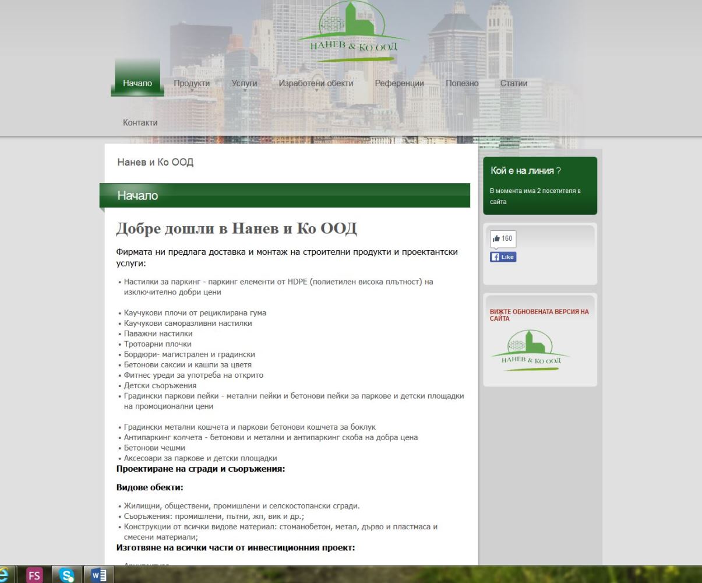The height and width of the screenshot is (583, 702).
Task: Click text В момента има 2 посетителя
Action: (535, 196)
